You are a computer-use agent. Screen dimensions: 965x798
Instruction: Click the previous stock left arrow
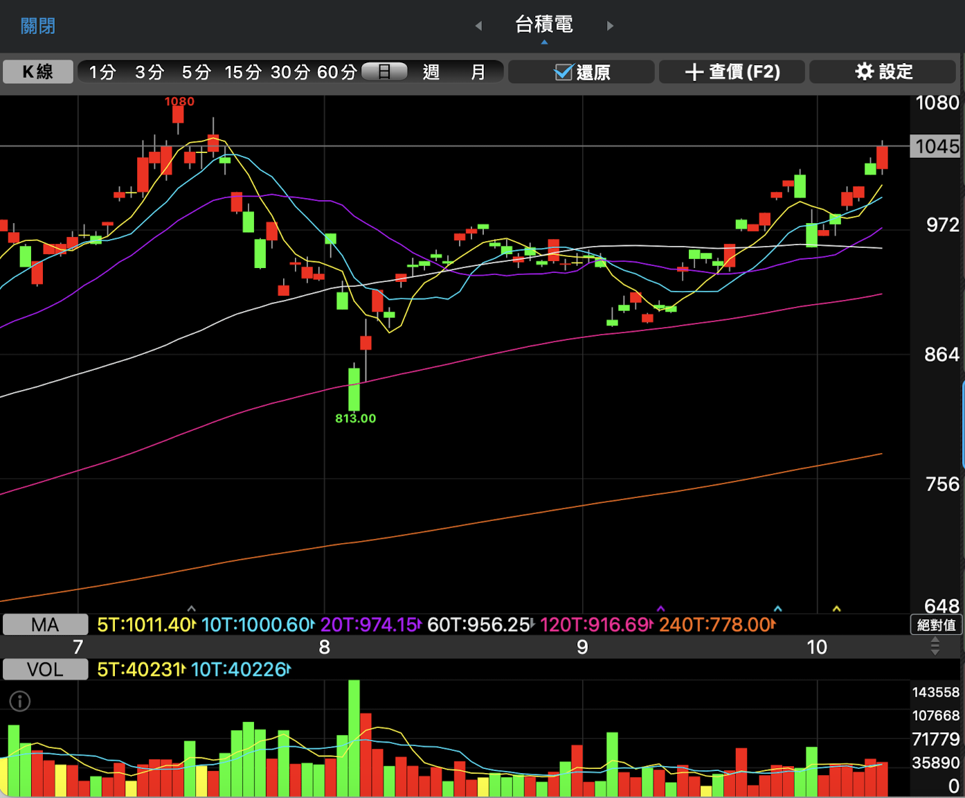[478, 26]
